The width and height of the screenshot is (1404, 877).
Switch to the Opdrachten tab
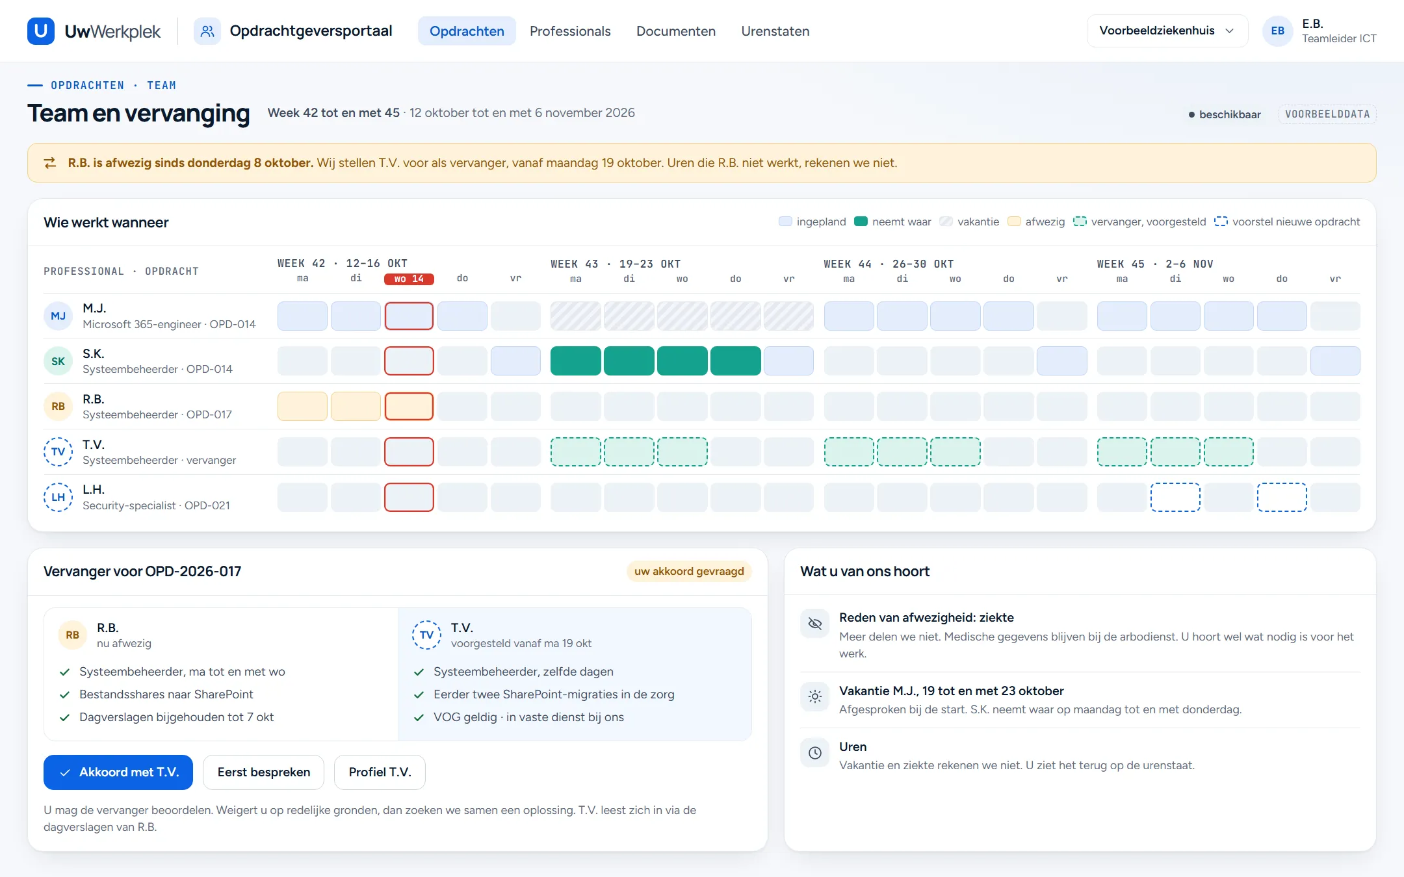coord(467,31)
